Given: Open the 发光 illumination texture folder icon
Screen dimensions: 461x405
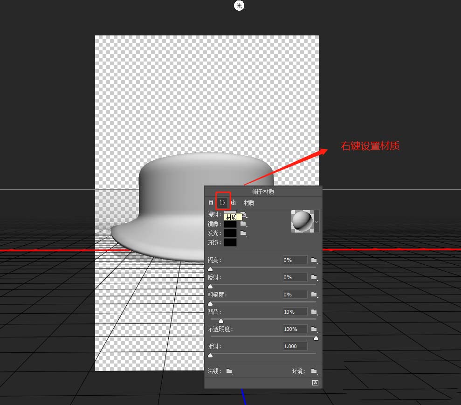Looking at the screenshot, I should coord(243,233).
